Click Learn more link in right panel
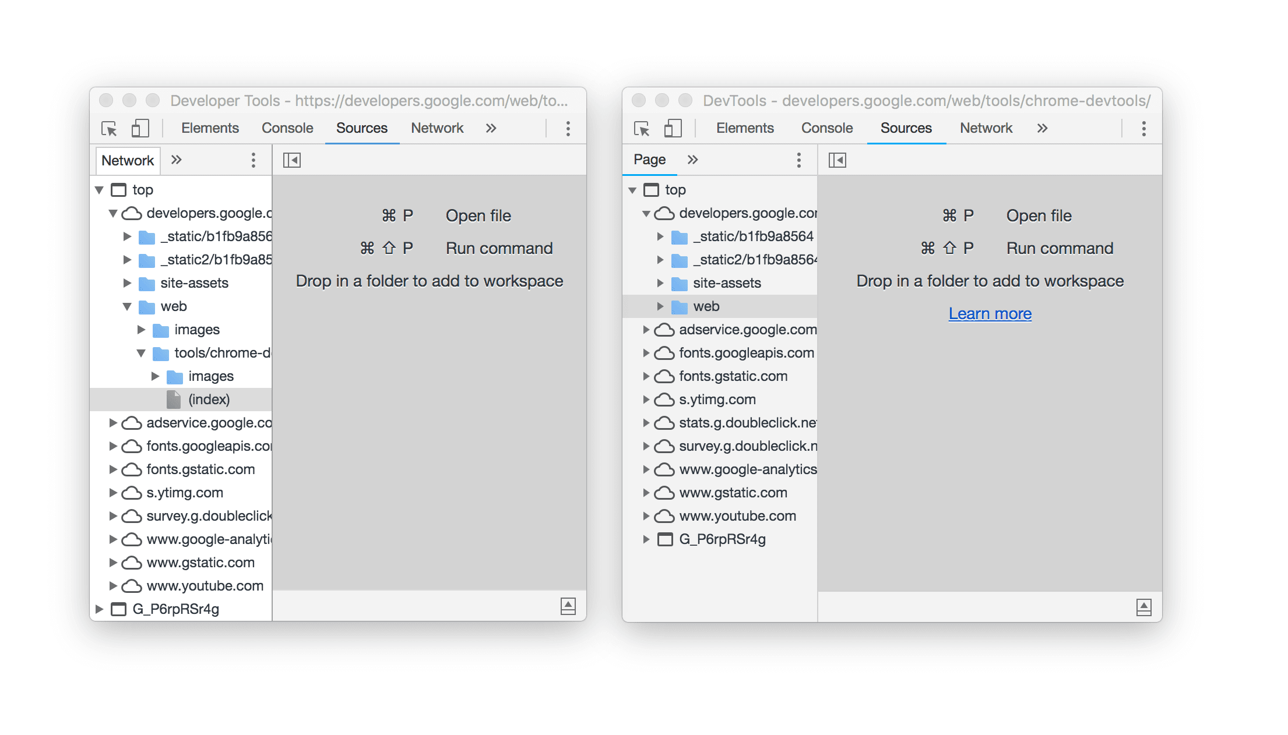The image size is (1288, 735). point(991,312)
